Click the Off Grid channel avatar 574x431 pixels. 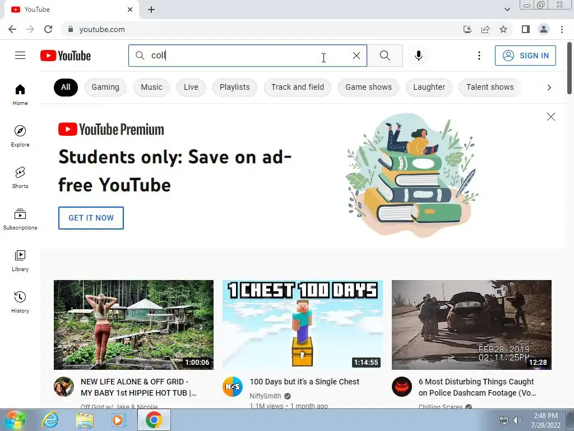(64, 387)
